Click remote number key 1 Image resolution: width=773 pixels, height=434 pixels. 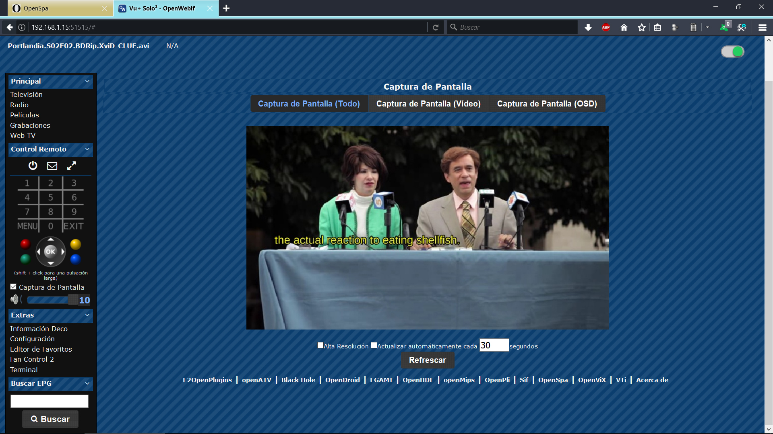tap(27, 183)
